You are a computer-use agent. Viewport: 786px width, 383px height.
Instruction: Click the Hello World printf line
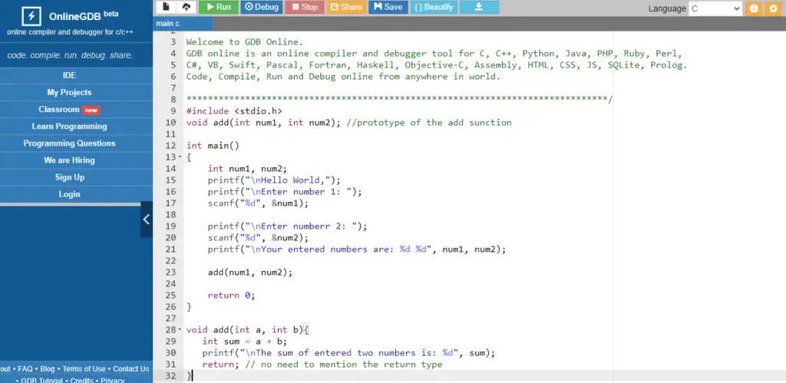tap(274, 180)
